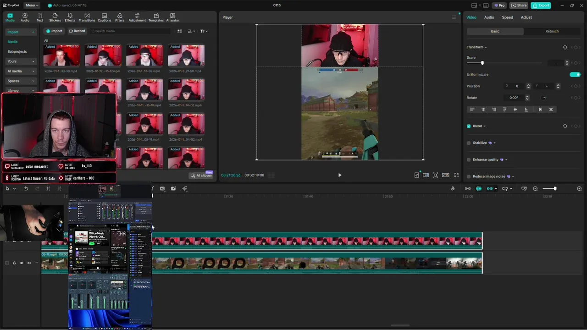This screenshot has height=330, width=587.
Task: Align clip to left edge
Action: click(x=472, y=110)
